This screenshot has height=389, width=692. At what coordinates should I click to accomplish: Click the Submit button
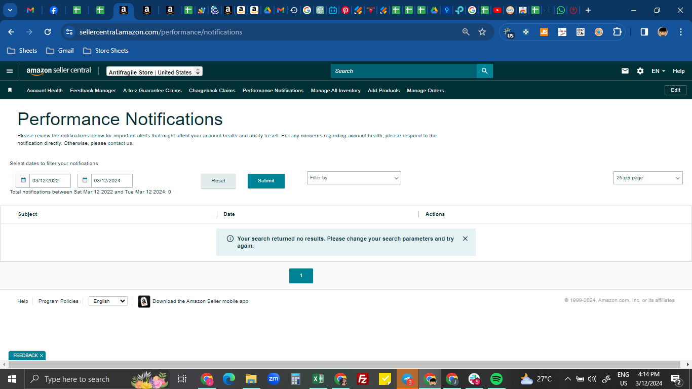[266, 181]
